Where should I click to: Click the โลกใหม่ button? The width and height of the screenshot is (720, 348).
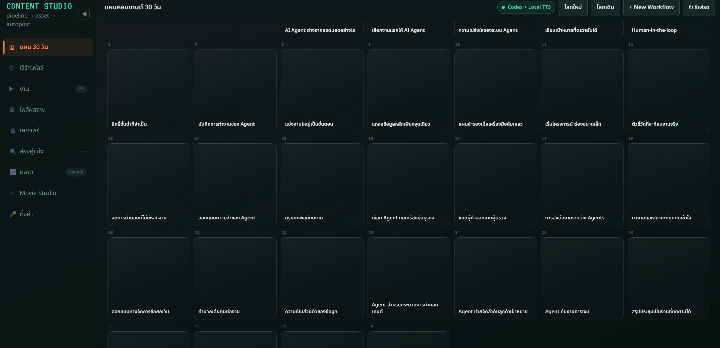click(573, 7)
